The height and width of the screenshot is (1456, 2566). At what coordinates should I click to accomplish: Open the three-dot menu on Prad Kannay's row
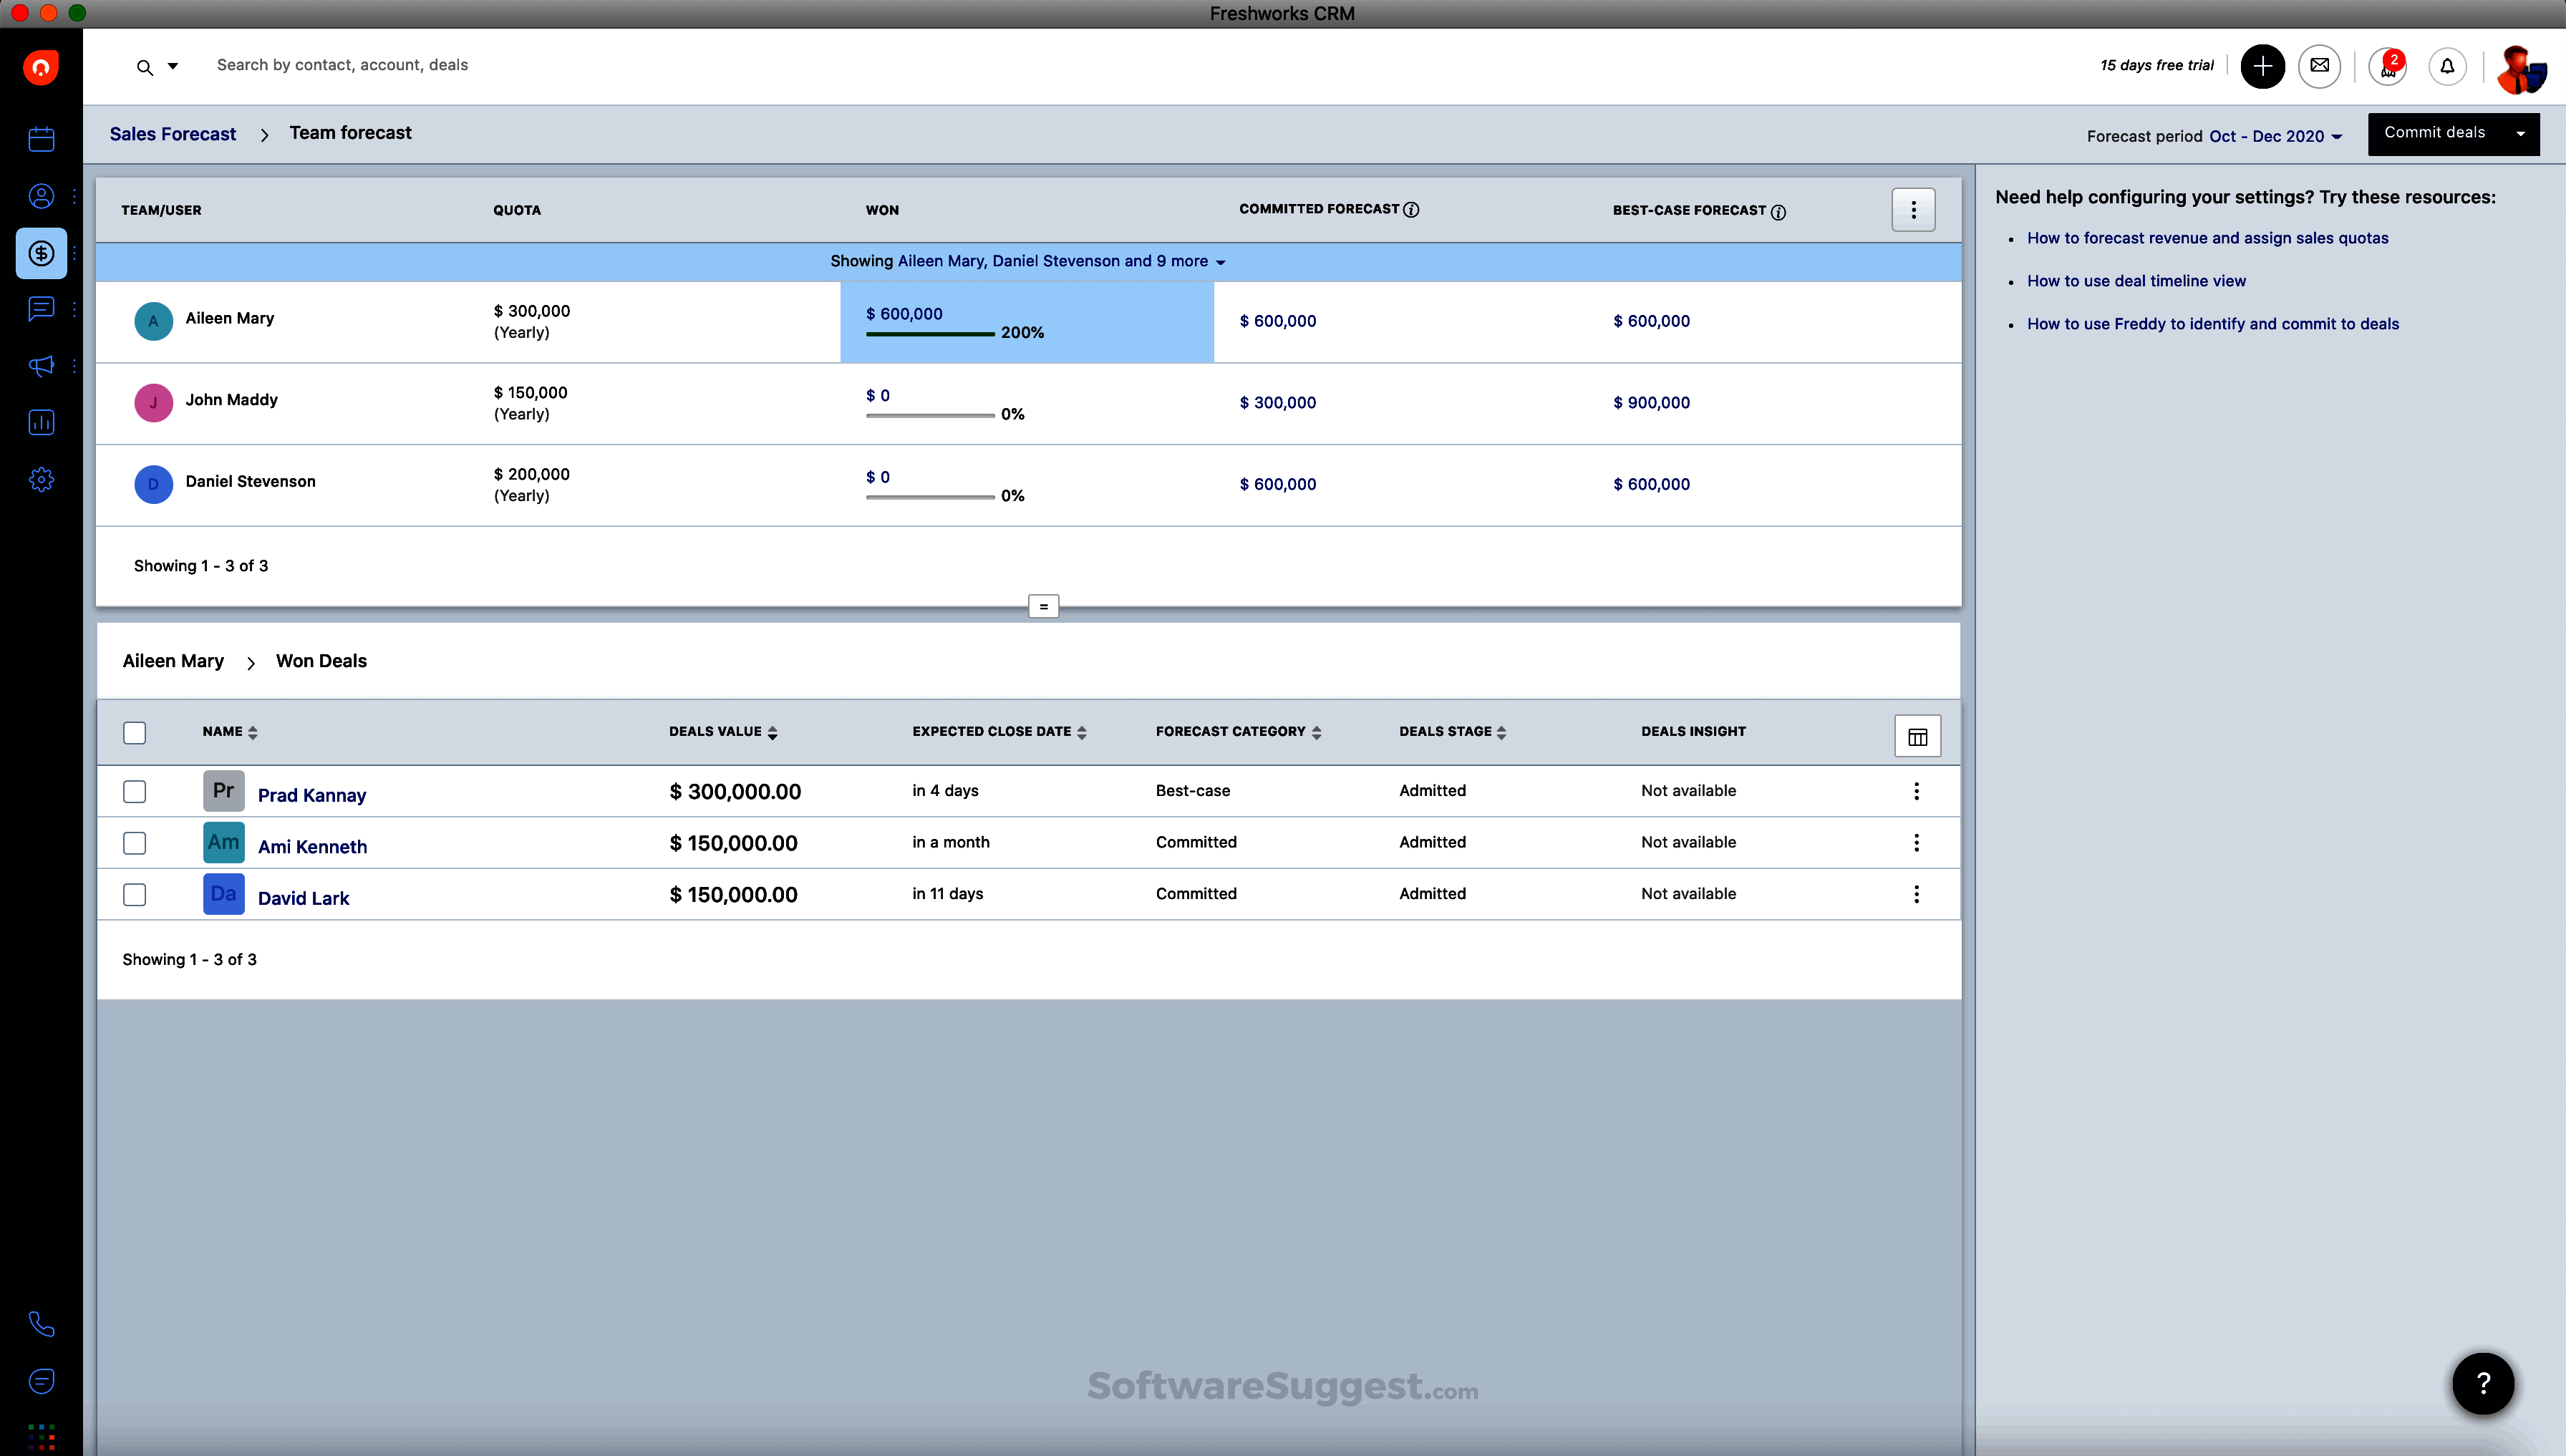pyautogui.click(x=1917, y=791)
